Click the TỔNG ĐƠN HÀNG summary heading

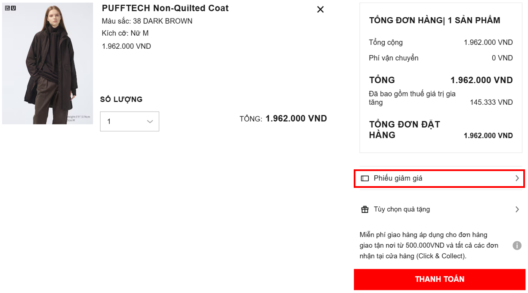[x=435, y=20]
